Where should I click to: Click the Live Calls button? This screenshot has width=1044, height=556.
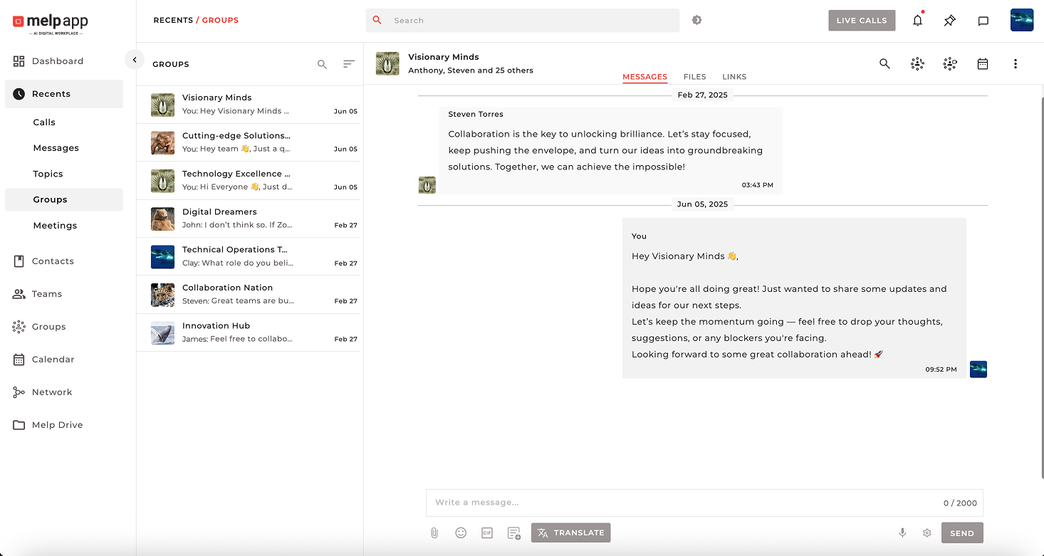[861, 21]
